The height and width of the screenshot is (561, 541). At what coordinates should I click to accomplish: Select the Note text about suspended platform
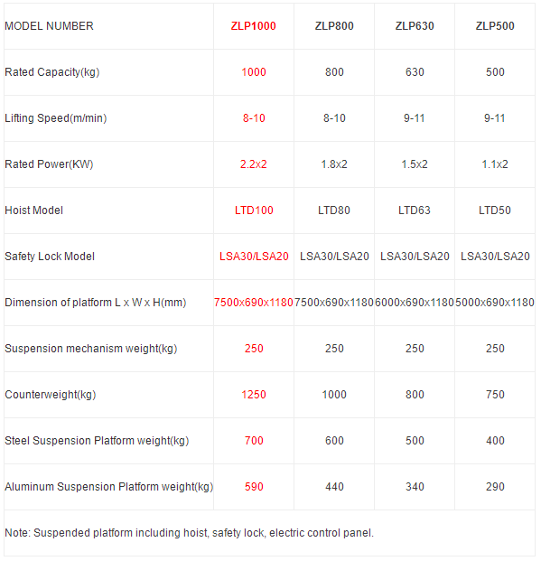click(190, 533)
